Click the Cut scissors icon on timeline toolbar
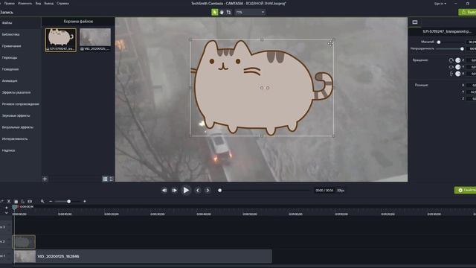Image resolution: width=476 pixels, height=268 pixels. coord(9,201)
